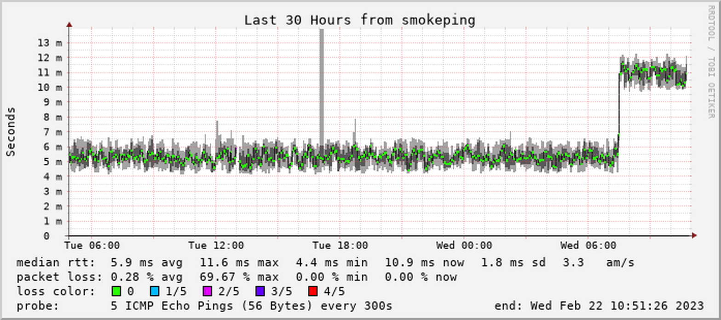The width and height of the screenshot is (721, 320).
Task: Click the '0.28 % avg' packet loss value
Action: pos(147,277)
